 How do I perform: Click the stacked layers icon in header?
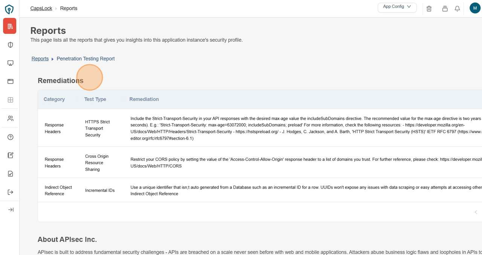[x=445, y=9]
